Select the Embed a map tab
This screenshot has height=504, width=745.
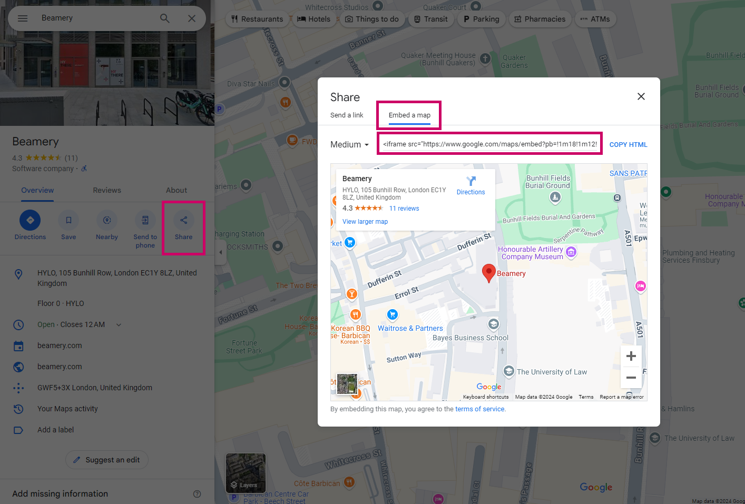pyautogui.click(x=409, y=115)
